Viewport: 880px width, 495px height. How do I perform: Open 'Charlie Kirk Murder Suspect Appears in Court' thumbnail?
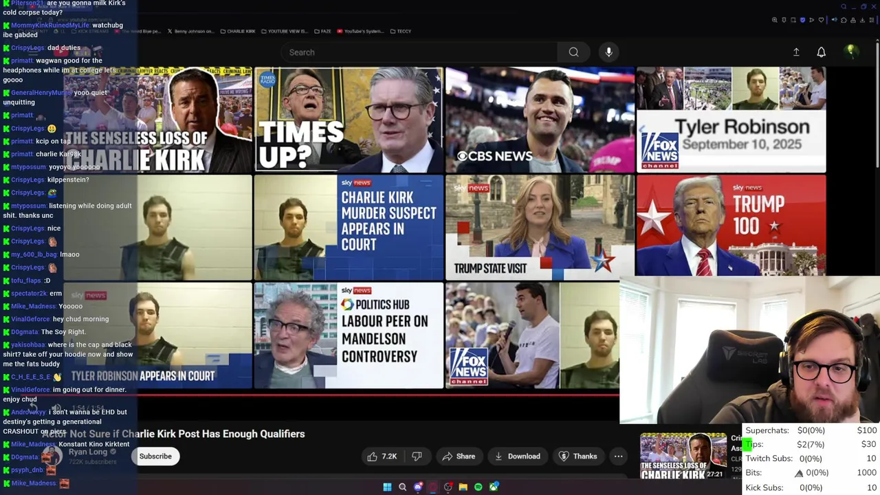tap(349, 227)
